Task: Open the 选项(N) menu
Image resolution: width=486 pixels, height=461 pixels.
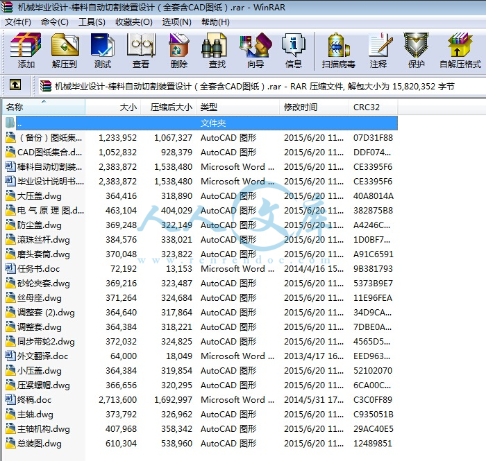Action: (x=176, y=22)
